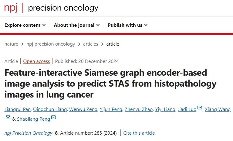Screen dimensions: 233x141
Task: Open the npj Precision Oncology journal link
Action: pyautogui.click(x=28, y=133)
